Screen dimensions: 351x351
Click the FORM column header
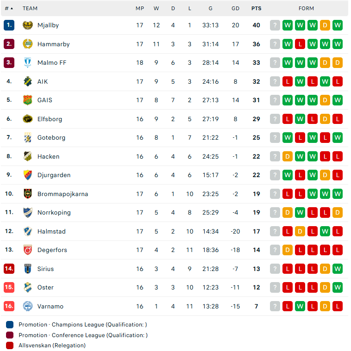pos(306,8)
